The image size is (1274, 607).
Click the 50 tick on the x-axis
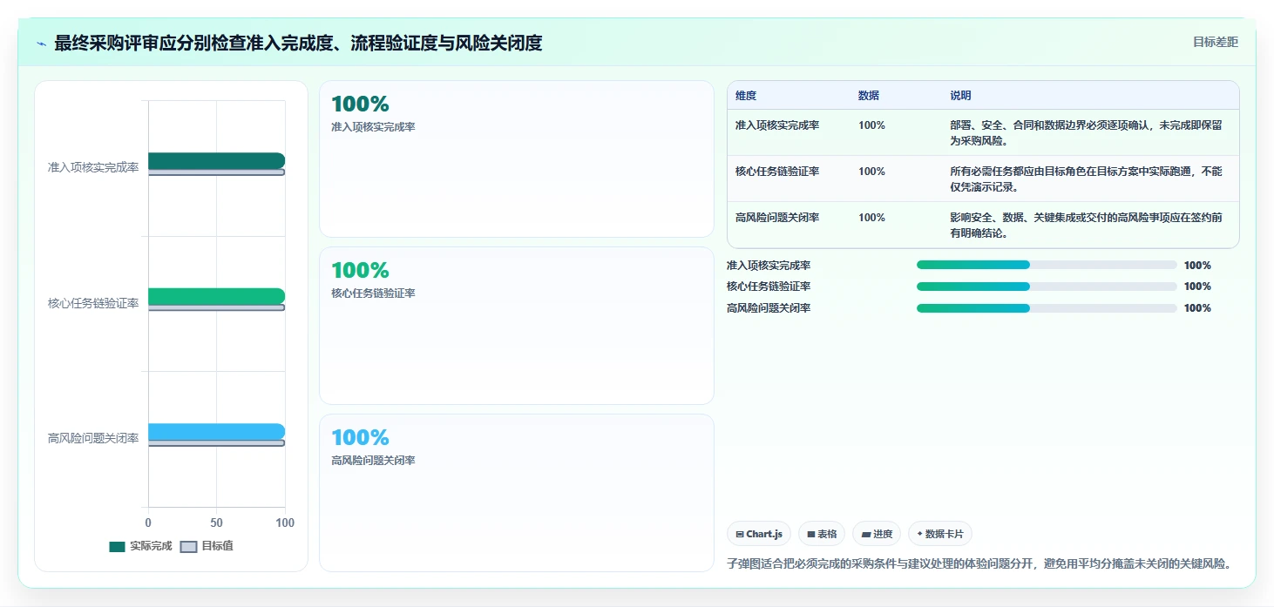[217, 523]
